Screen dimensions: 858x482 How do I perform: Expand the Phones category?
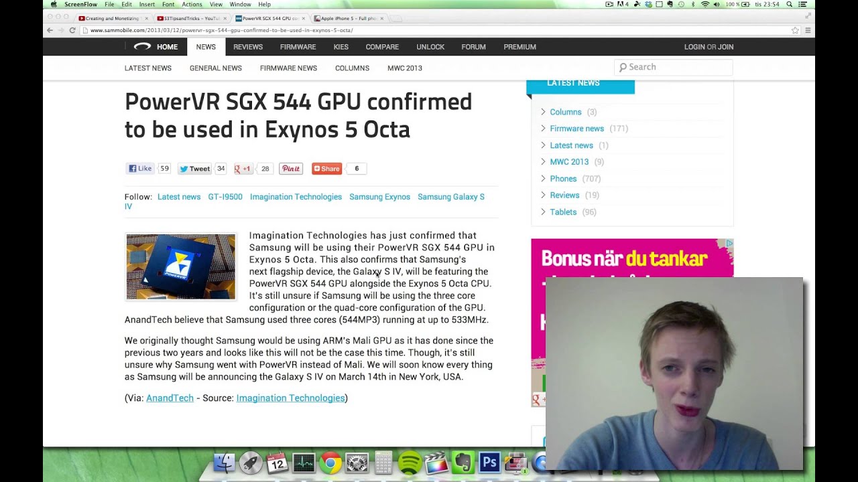(563, 179)
